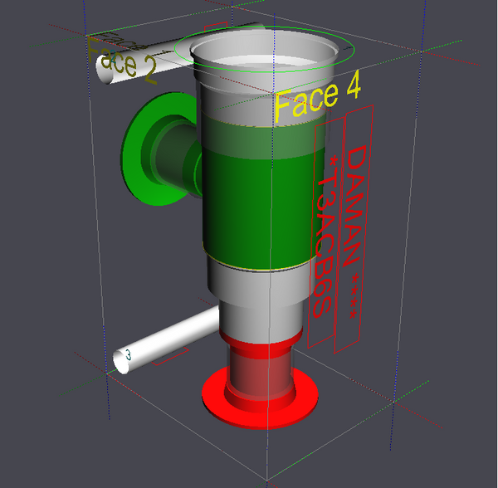Click the small red bracket below the lower pipe
Image resolution: width=498 pixels, height=488 pixels.
click(x=170, y=357)
